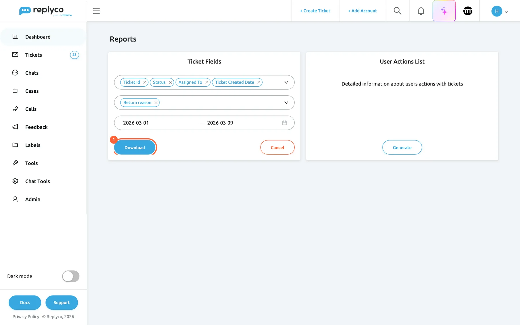Click + Add Account

point(362,11)
